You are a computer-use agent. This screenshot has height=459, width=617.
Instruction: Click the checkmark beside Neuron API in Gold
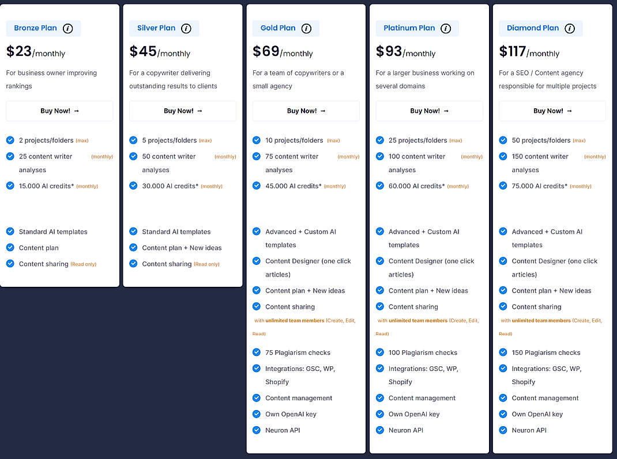click(x=257, y=430)
